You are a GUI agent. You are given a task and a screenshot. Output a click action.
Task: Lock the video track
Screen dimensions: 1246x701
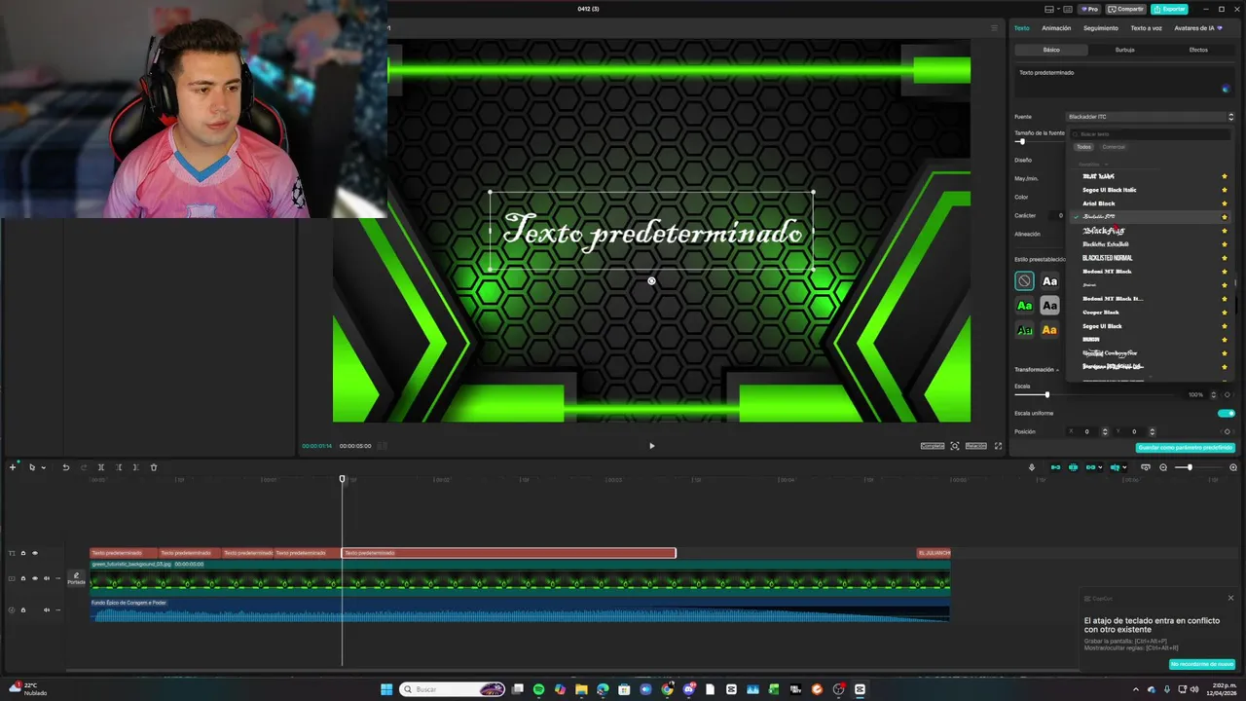point(23,578)
